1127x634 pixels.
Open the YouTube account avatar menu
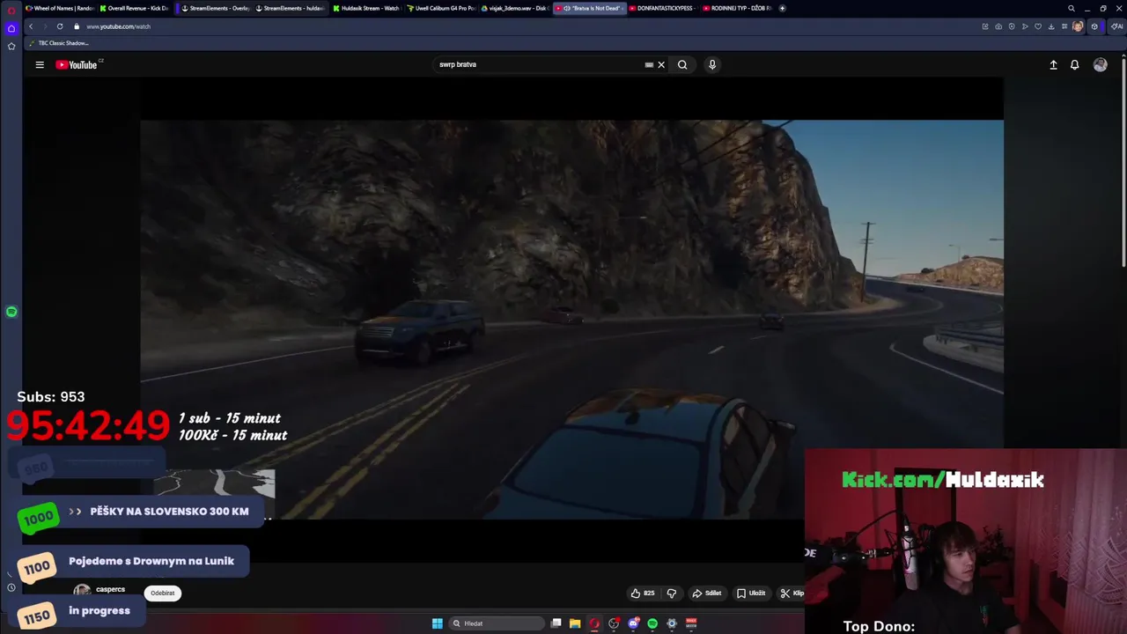1100,64
